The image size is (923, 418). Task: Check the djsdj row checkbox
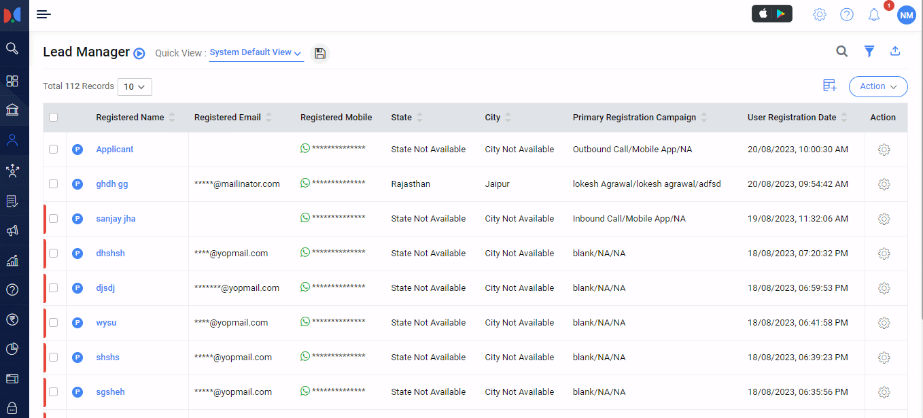point(54,288)
